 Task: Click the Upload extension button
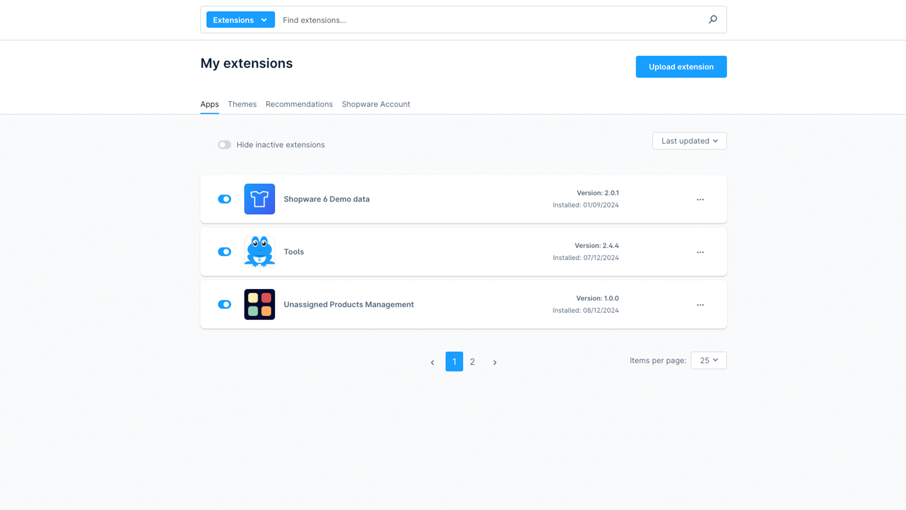(x=681, y=67)
